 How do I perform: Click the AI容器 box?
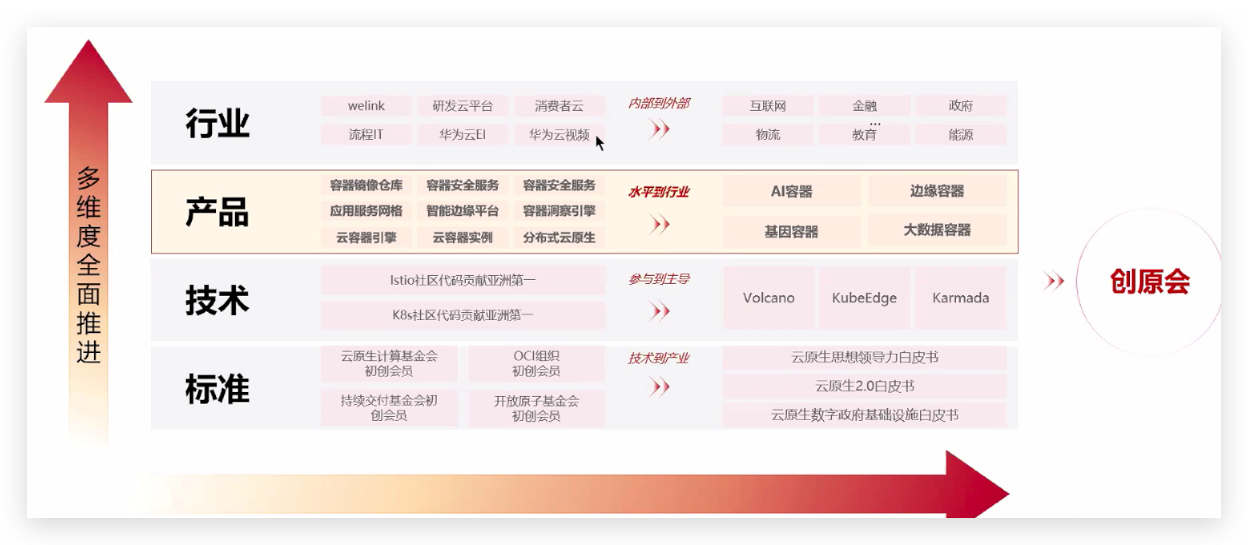[792, 191]
